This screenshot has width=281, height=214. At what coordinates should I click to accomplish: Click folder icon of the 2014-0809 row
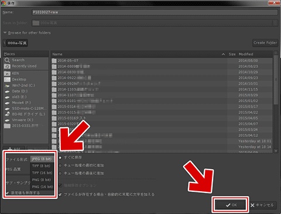click(x=54, y=67)
